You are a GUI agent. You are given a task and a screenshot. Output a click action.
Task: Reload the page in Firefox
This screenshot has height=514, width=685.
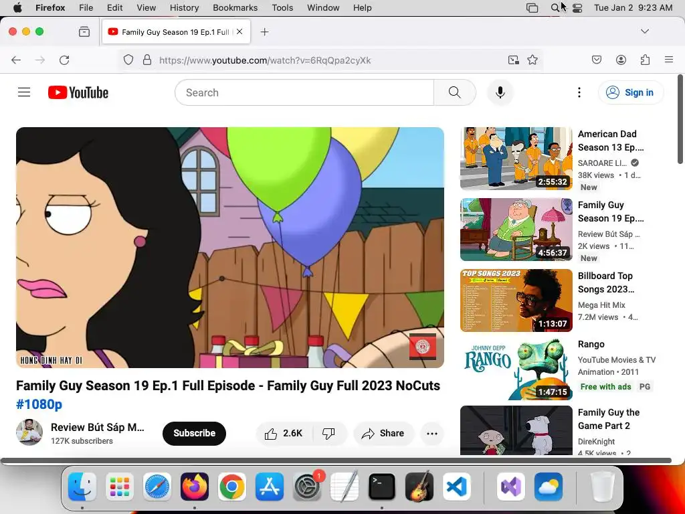coord(64,60)
